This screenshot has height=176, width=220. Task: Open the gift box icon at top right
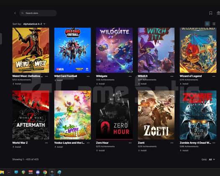point(218,13)
